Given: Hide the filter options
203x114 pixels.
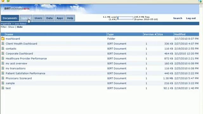Looking at the screenshot, I should pos(20,27).
